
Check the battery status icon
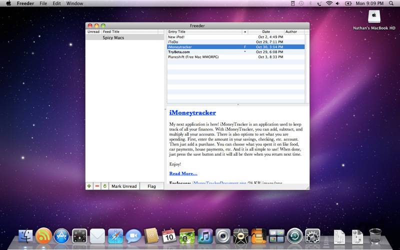[348, 3]
